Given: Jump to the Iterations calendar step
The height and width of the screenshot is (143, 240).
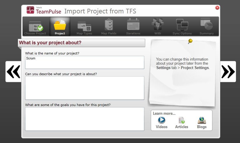Looking at the screenshot, I should (x=133, y=27).
